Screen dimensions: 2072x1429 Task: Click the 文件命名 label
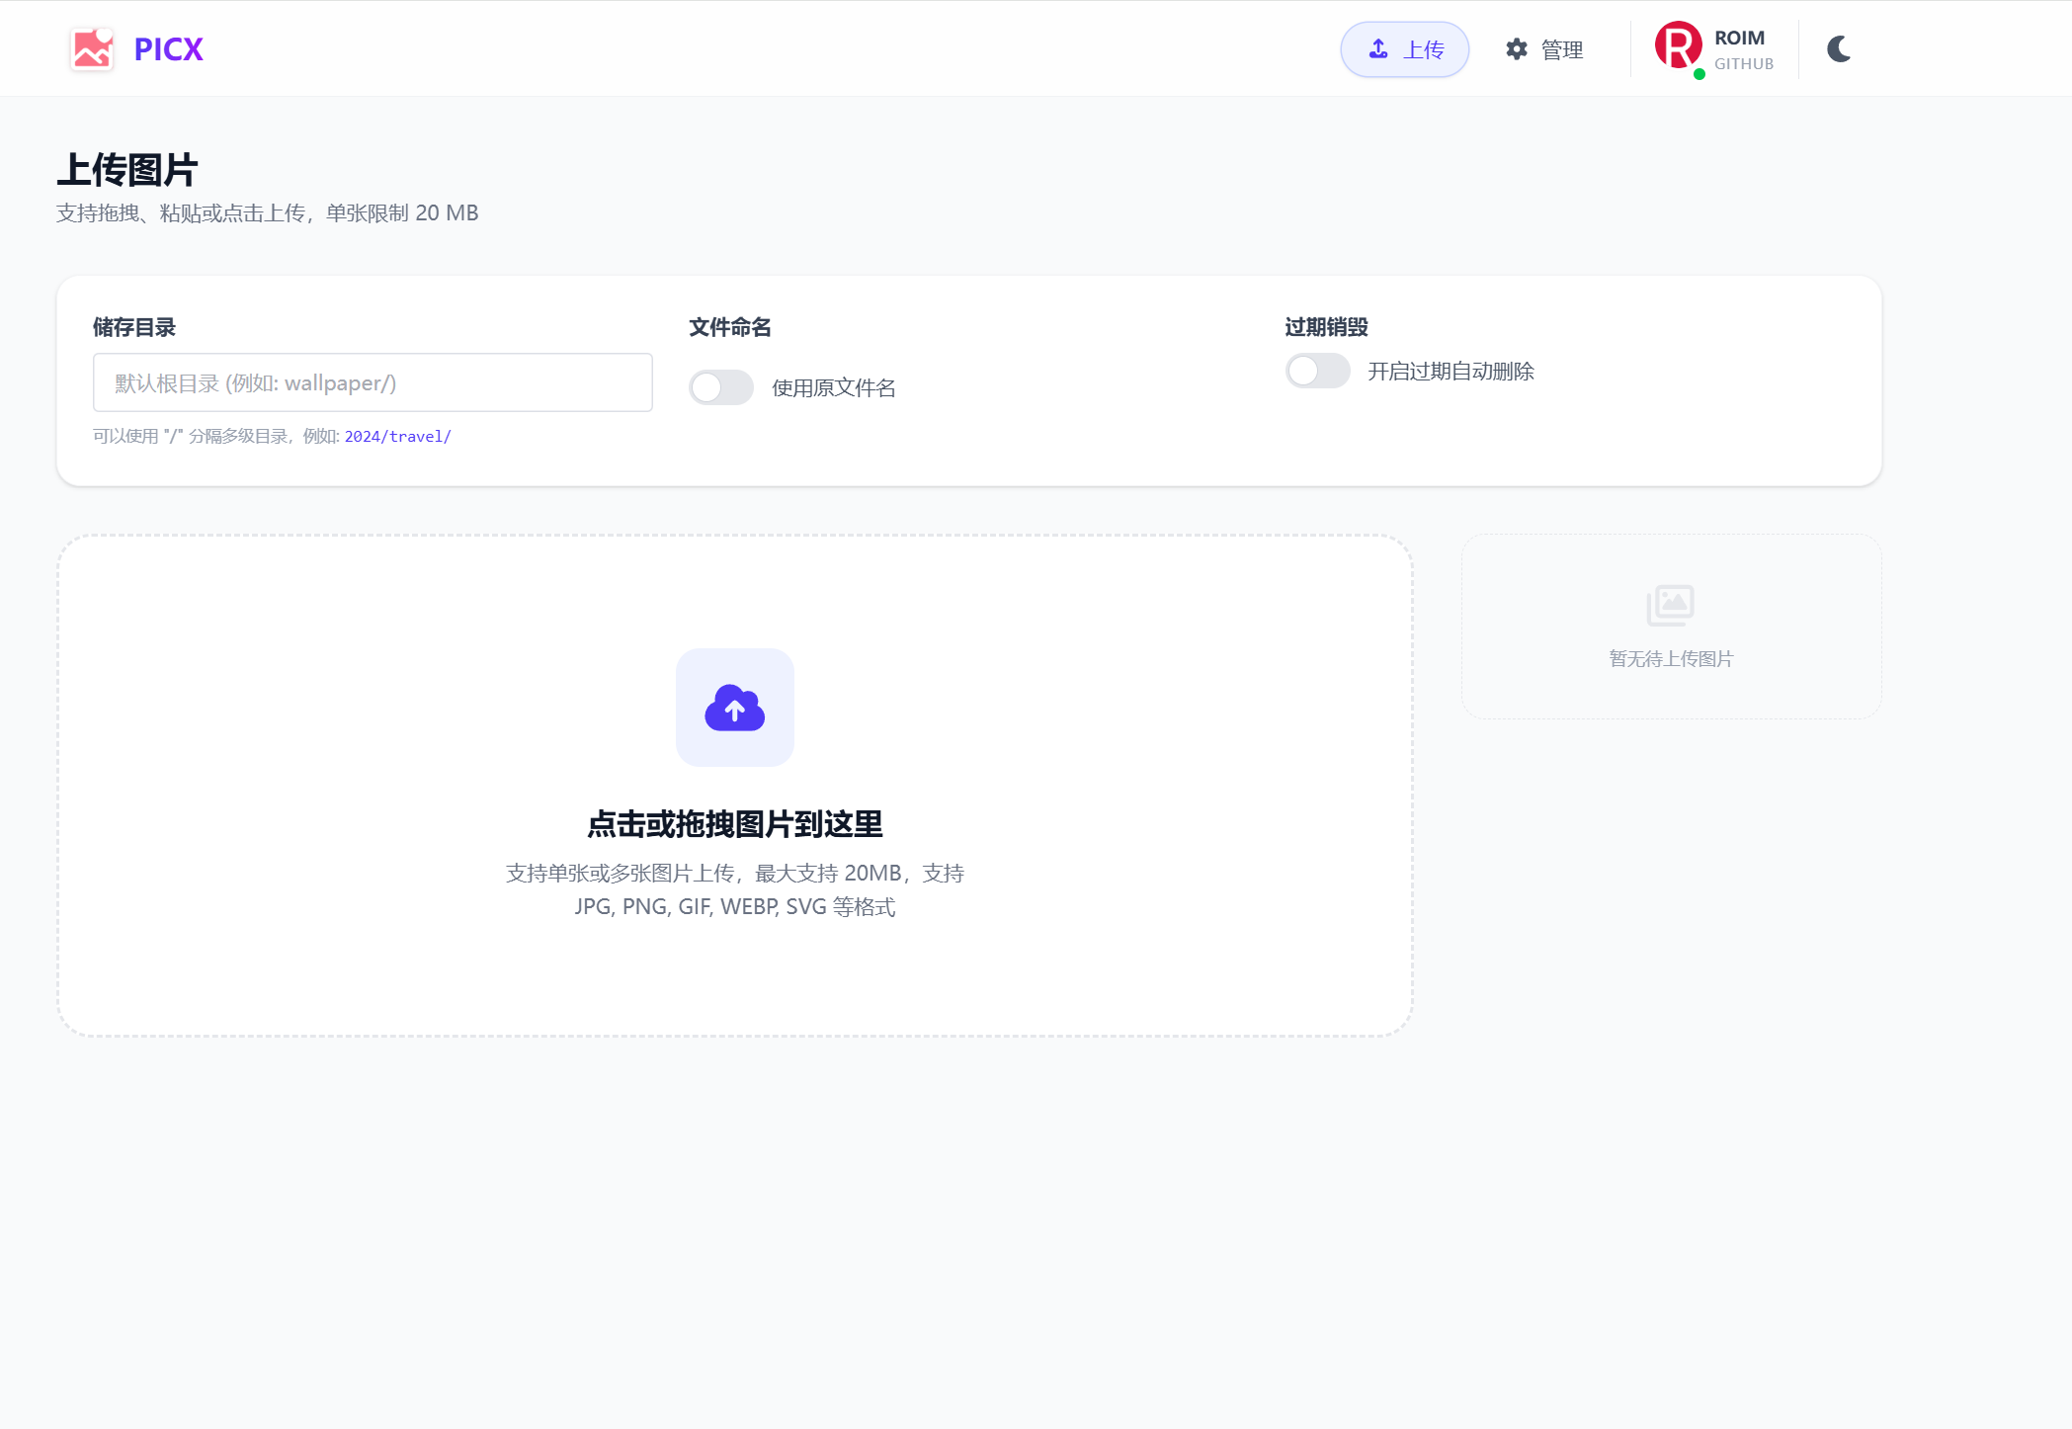[730, 327]
